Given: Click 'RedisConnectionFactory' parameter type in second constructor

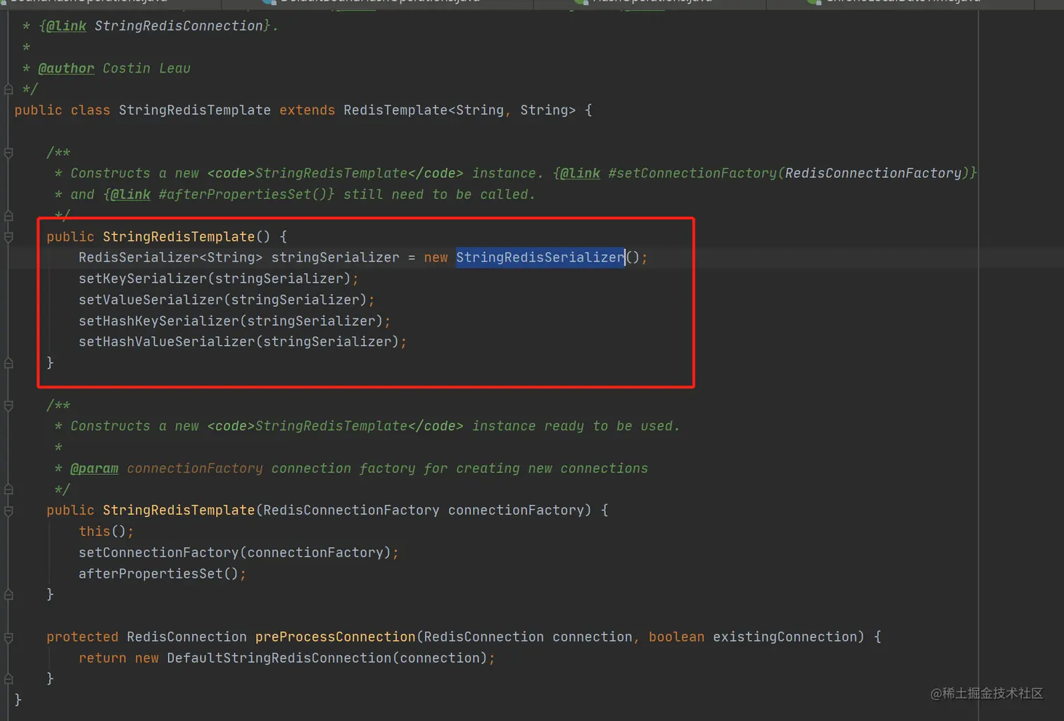Looking at the screenshot, I should 351,511.
